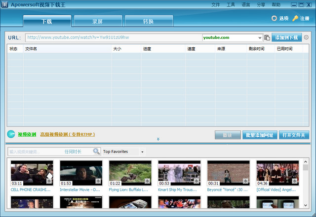The image size is (316, 217).
Task: Switch to the 转换 tab
Action: tap(149, 21)
